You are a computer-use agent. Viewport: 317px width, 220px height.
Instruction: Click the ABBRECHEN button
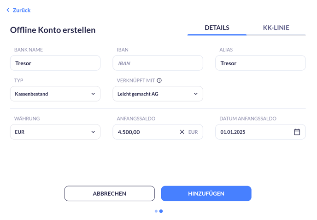[110, 193]
